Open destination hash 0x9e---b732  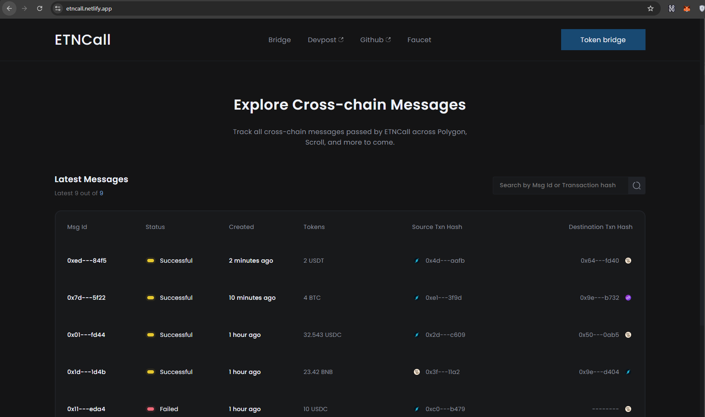[x=600, y=298]
